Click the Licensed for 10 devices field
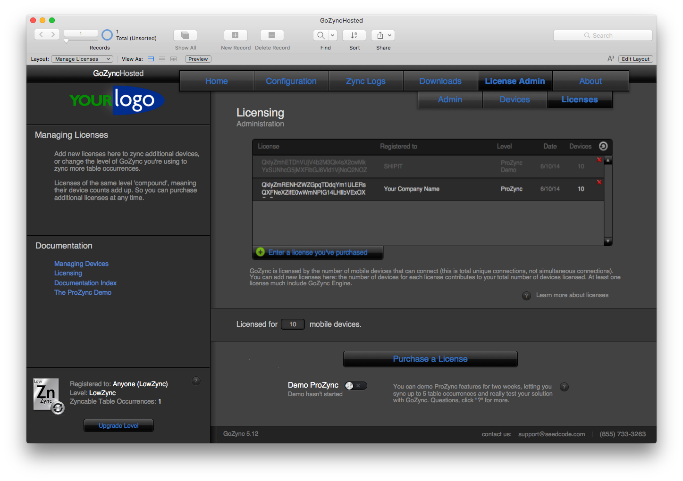Viewport: 683px width, 481px height. 293,324
